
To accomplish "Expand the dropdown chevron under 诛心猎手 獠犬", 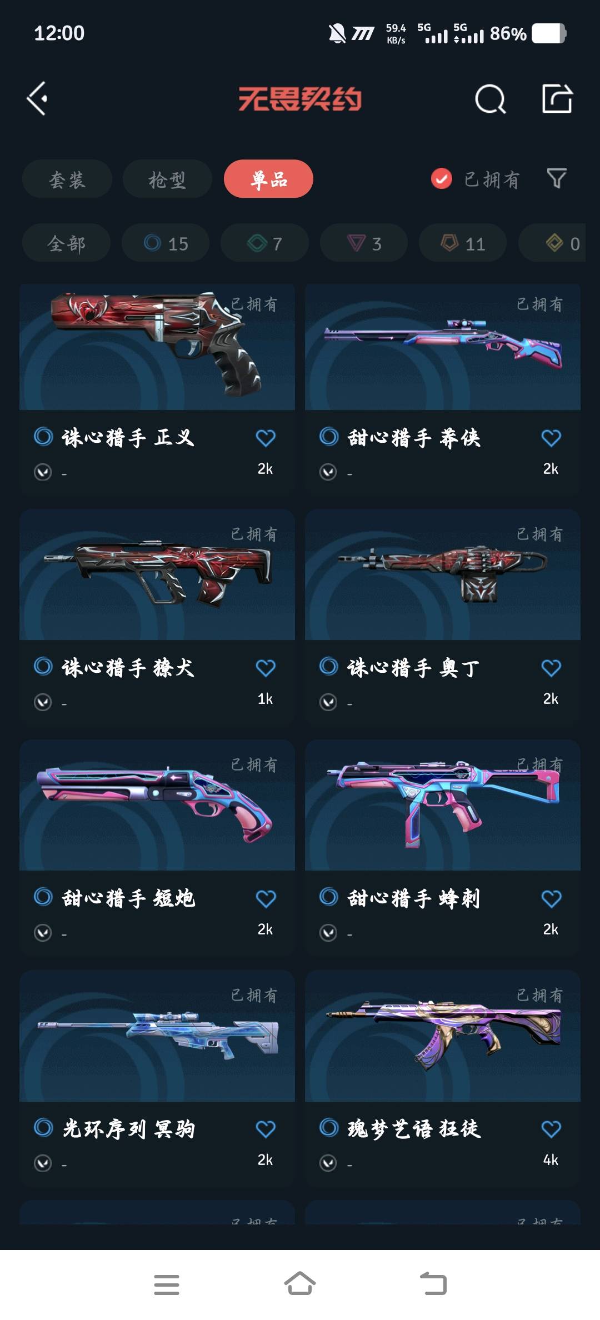I will point(43,702).
